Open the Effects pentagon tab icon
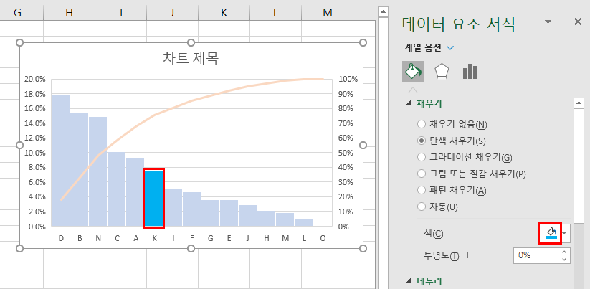Image resolution: width=590 pixels, height=289 pixels. click(x=441, y=72)
